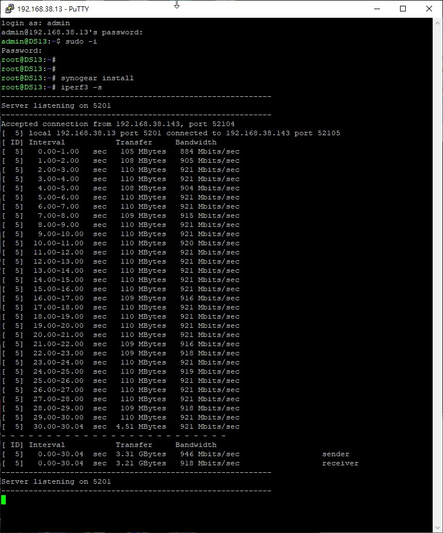Viewport: 443px width, 533px height.
Task: Click the last 'Server listening on 5201' line
Action: 56,482
